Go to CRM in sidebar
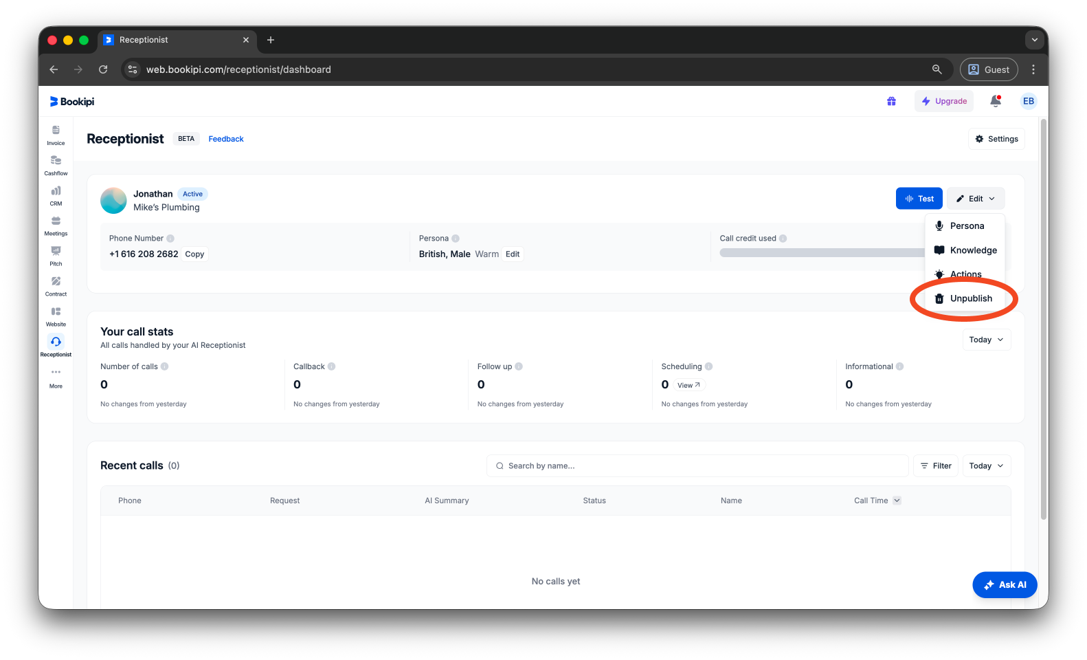Screen dimensions: 1087x660 pyautogui.click(x=56, y=195)
